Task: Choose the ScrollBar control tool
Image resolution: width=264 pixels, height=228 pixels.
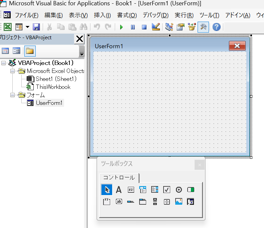Action: click(x=155, y=201)
